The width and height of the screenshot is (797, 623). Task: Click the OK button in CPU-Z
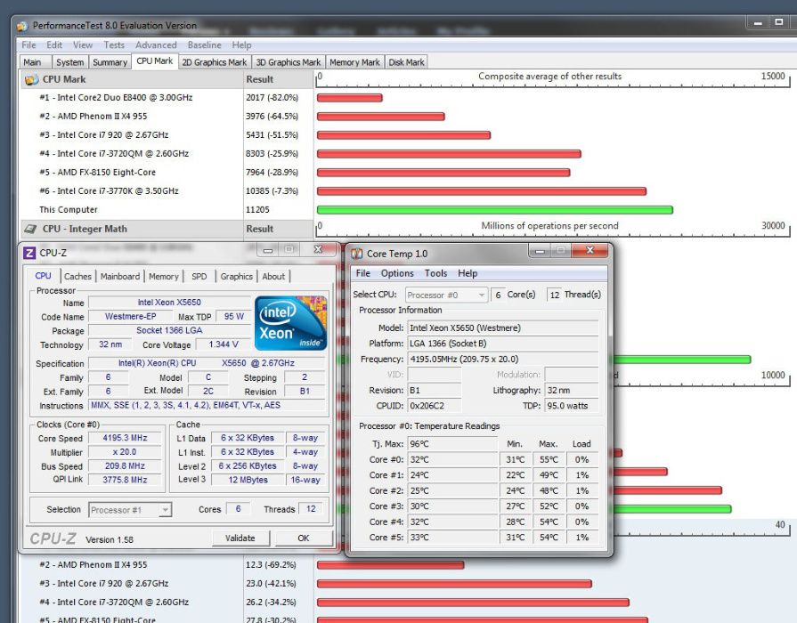click(304, 538)
